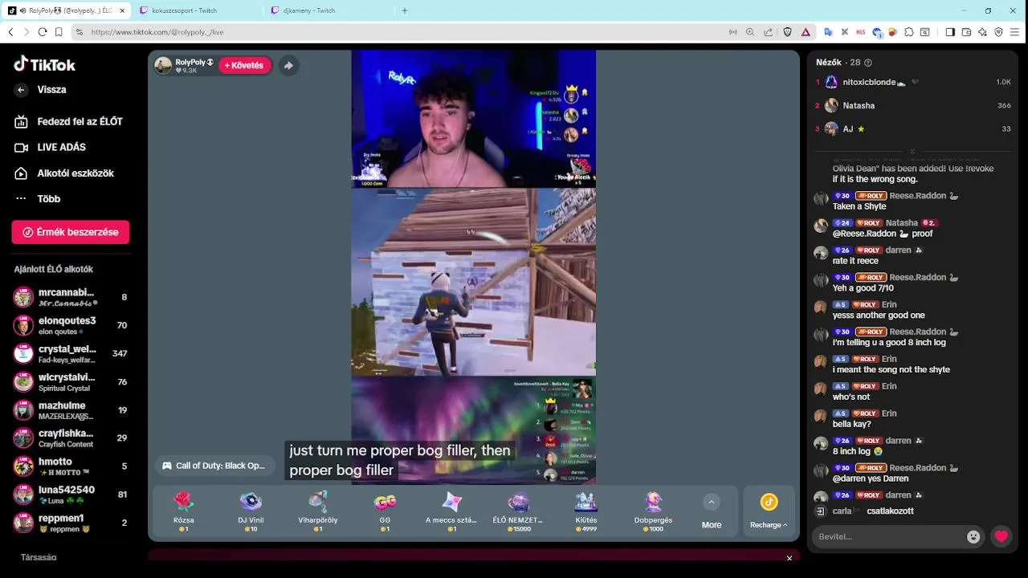
Task: Send a Kiütés gift
Action: [x=586, y=512]
